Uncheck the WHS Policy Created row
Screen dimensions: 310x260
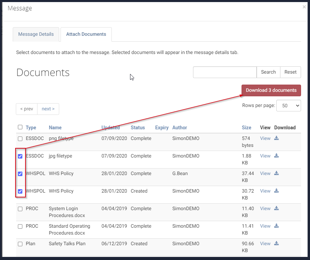(20, 191)
